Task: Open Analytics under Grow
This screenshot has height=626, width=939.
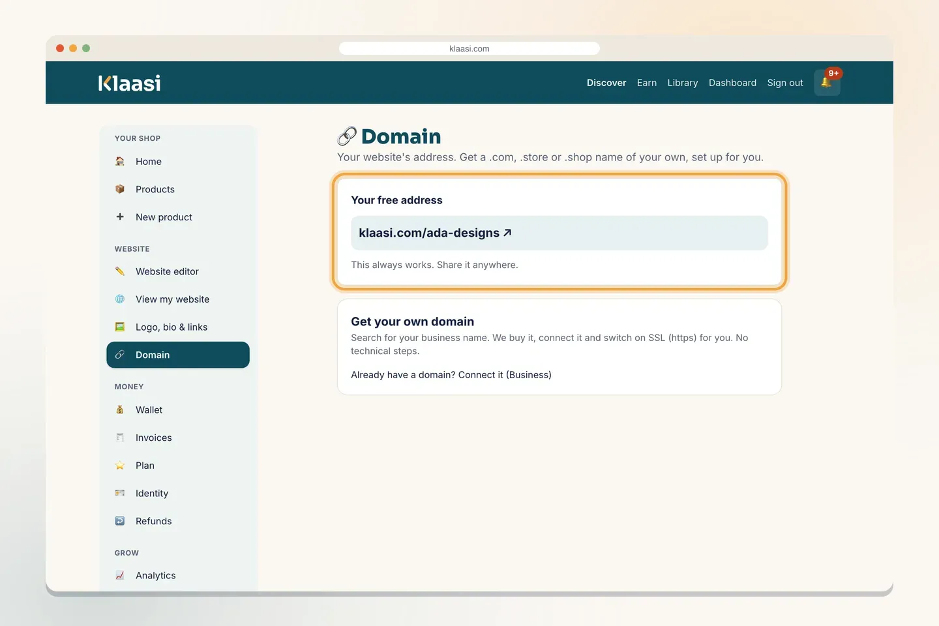Action: tap(178, 575)
